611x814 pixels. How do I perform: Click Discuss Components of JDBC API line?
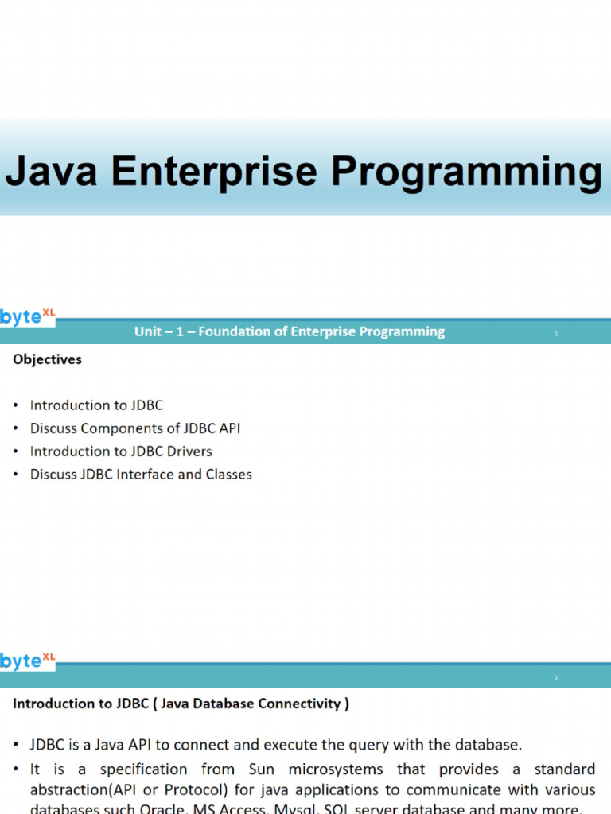point(135,428)
